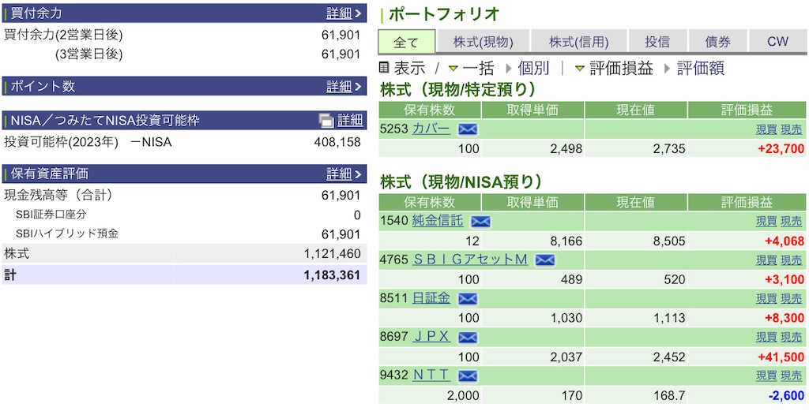Switch to the 債券 tab

tap(717, 43)
